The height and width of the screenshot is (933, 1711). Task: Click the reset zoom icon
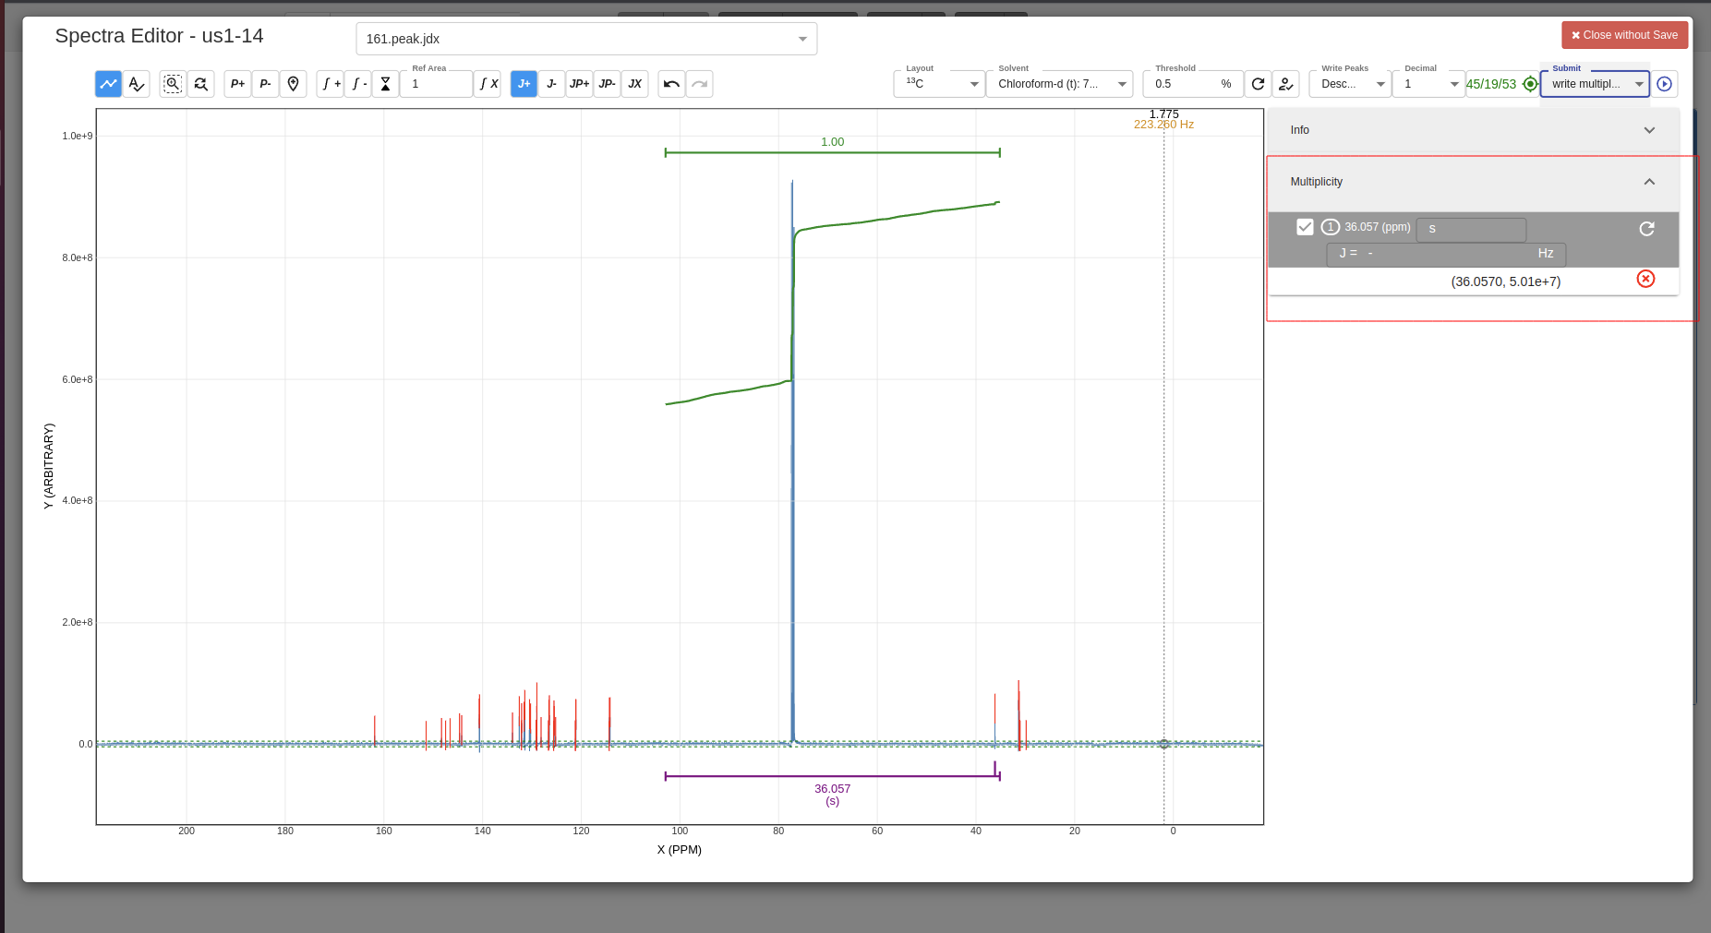[201, 84]
